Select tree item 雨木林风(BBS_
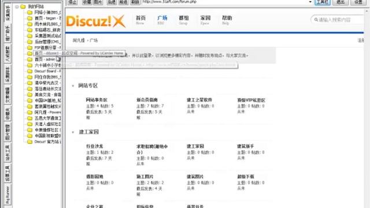 48,24
